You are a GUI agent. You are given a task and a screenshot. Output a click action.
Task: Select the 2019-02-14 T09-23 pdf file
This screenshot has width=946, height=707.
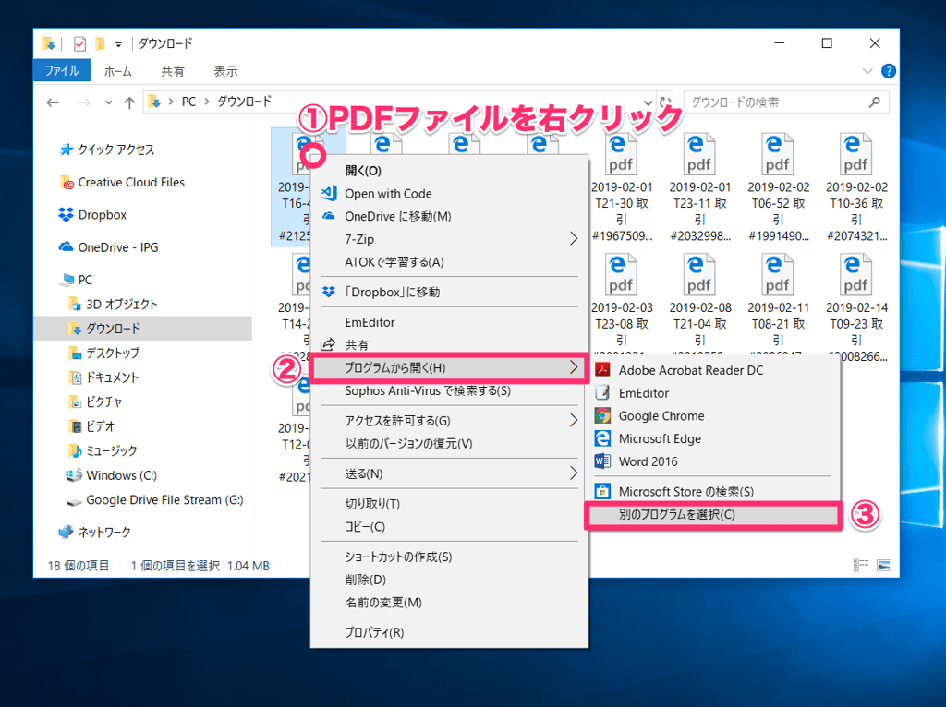[856, 307]
